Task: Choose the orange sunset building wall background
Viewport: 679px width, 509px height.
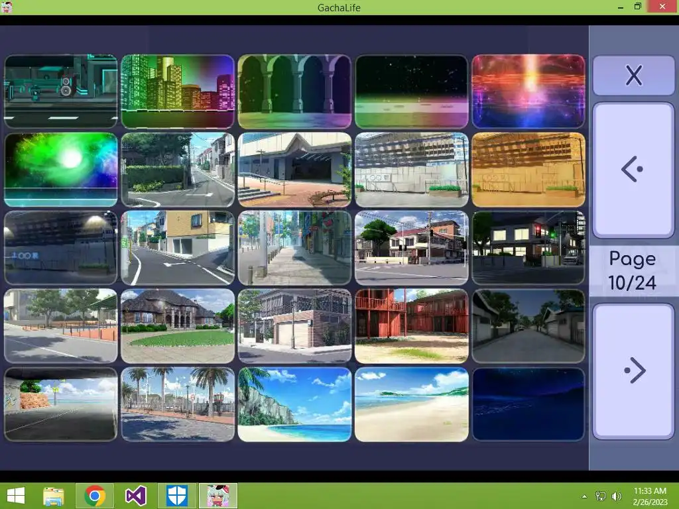Action: (528, 170)
